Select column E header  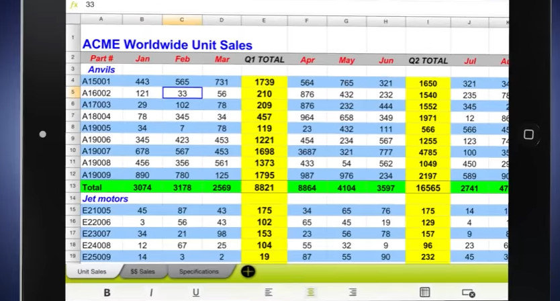264,20
